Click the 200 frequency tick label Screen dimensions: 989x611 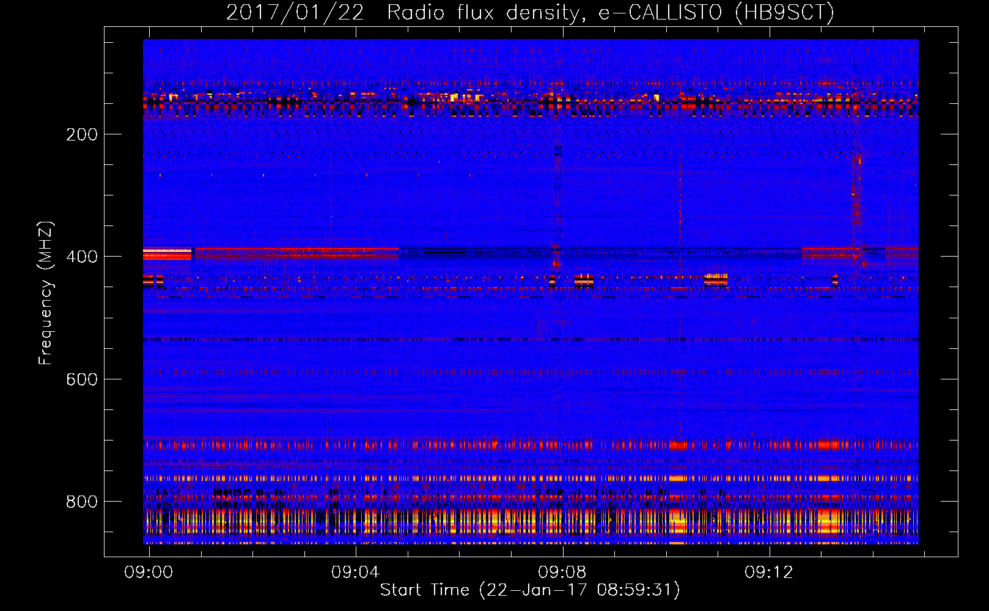82,134
